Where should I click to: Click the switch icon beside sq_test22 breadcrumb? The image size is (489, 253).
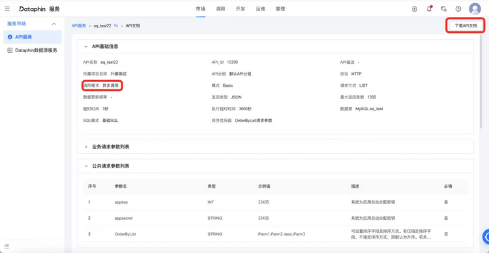[115, 25]
